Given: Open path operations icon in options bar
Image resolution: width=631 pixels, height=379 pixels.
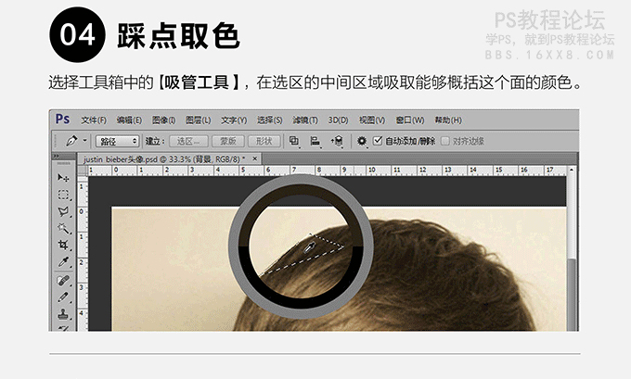Looking at the screenshot, I should tap(294, 141).
